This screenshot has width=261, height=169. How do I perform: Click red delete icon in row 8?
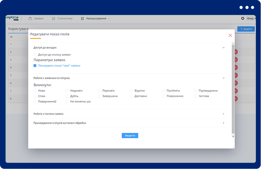coord(236,99)
